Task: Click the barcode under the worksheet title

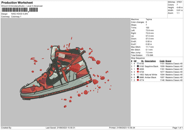Action: pyautogui.click(x=20, y=10)
